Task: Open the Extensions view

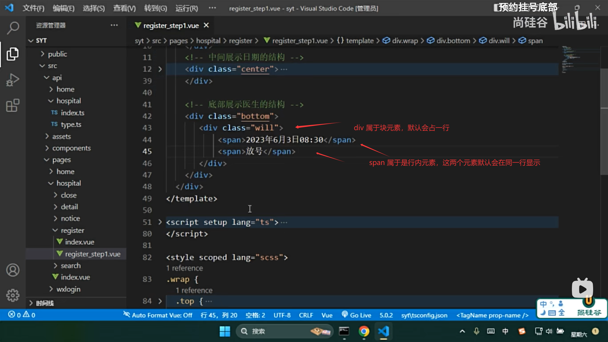Action: pyautogui.click(x=13, y=105)
